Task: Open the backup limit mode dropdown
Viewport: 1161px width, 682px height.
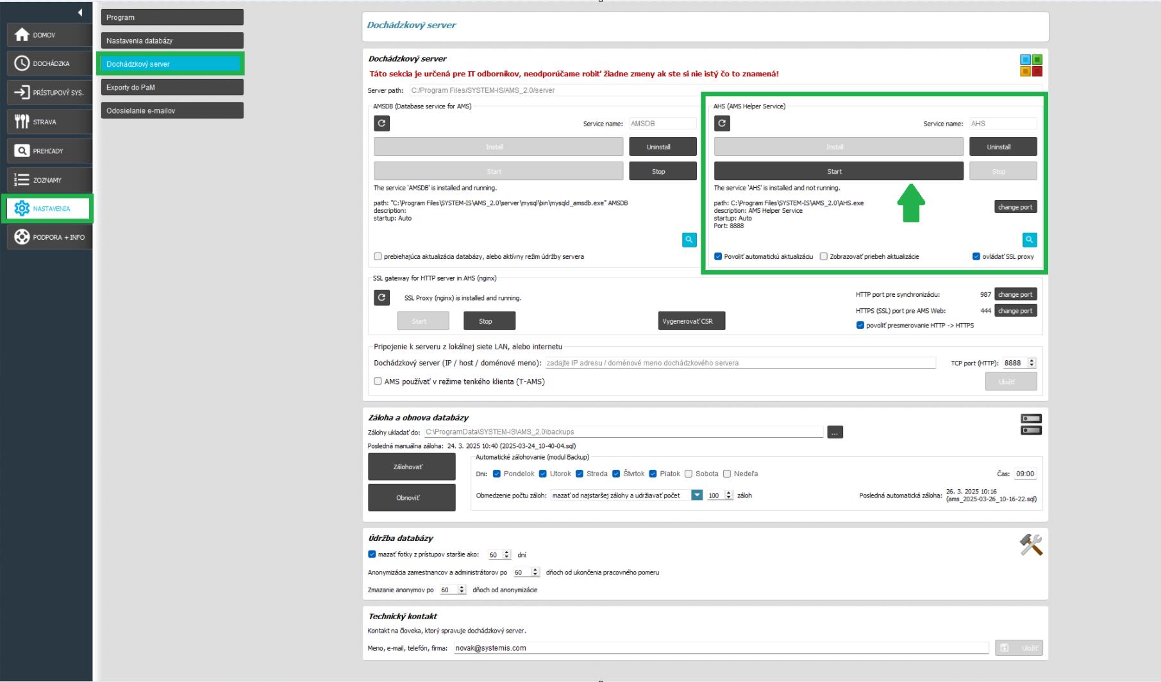Action: [x=696, y=495]
